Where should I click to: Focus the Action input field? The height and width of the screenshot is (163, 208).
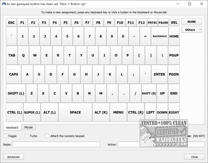tap(156, 144)
